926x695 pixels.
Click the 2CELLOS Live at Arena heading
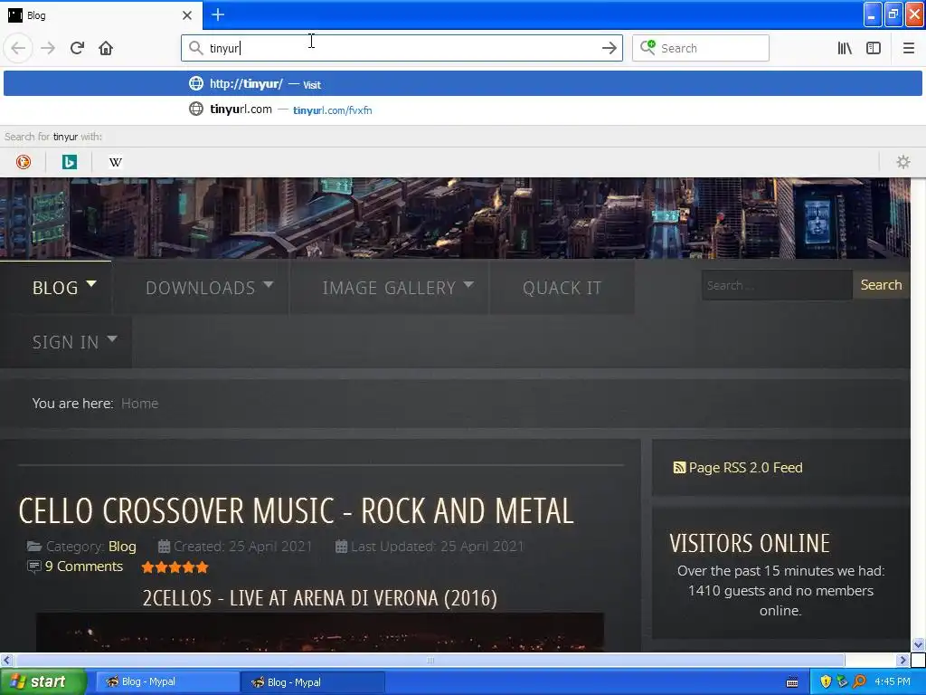coord(319,597)
